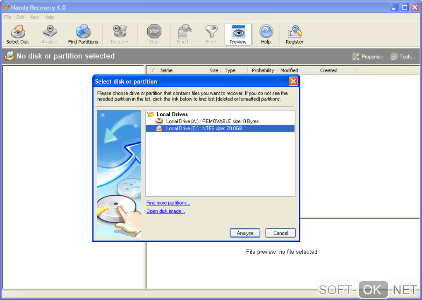Click the Register key icon
Screen dimensions: 422x300
click(295, 31)
